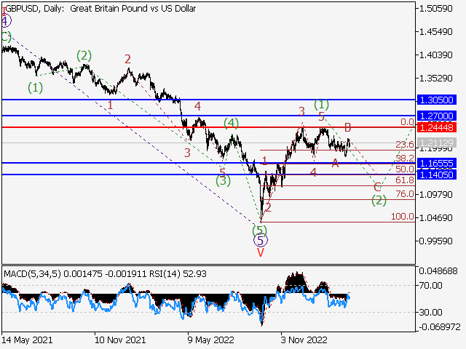Click the gray 1.21129 current price tag
The height and width of the screenshot is (349, 466).
click(x=436, y=143)
